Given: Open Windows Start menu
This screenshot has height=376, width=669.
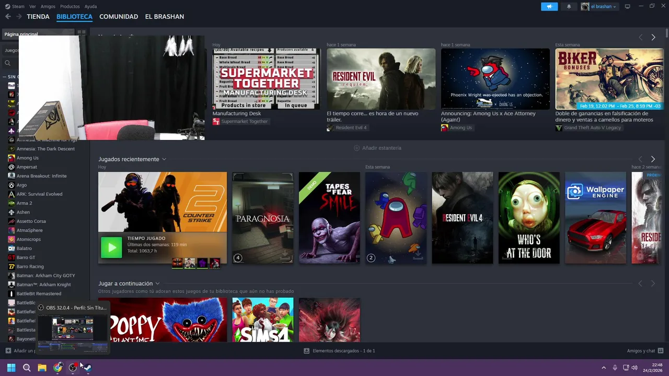Looking at the screenshot, I should point(11,368).
